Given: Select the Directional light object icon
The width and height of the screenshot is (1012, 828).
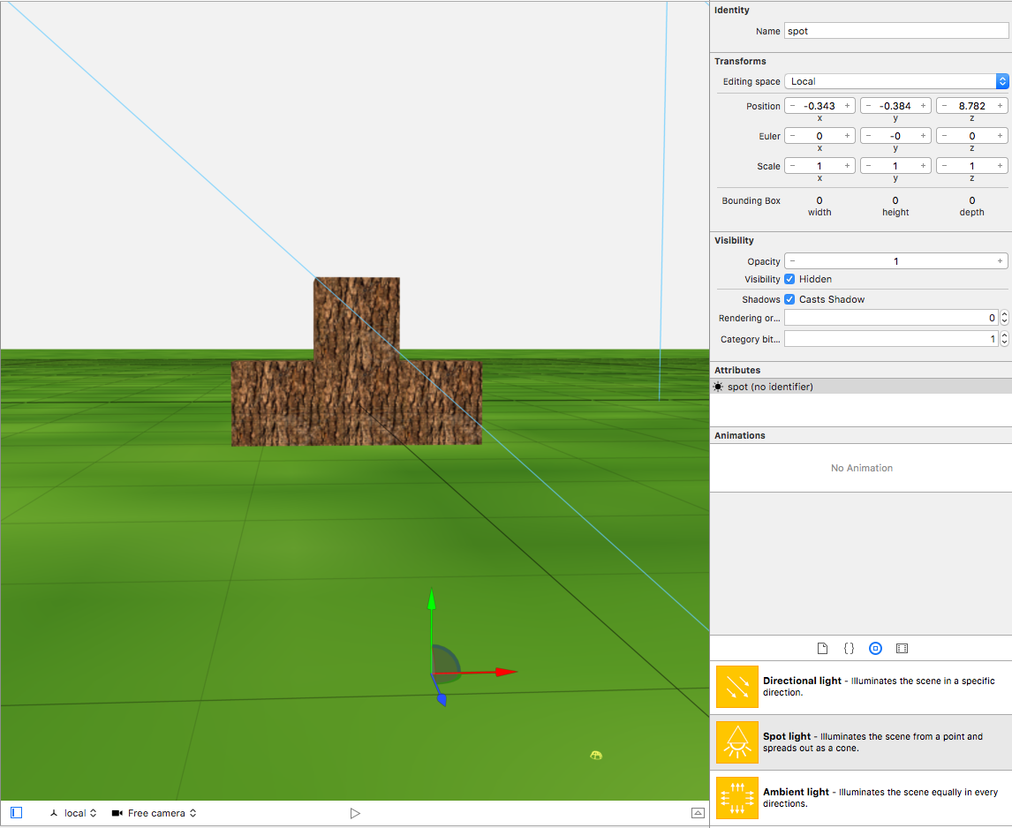Looking at the screenshot, I should coord(736,687).
